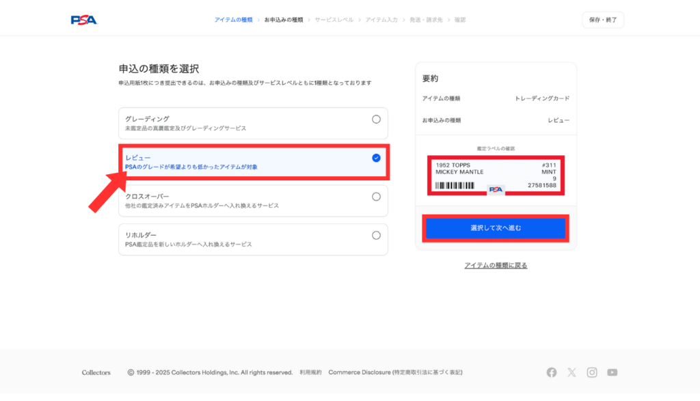Click the copyright text in footer
Image resolution: width=700 pixels, height=401 pixels.
(210, 372)
